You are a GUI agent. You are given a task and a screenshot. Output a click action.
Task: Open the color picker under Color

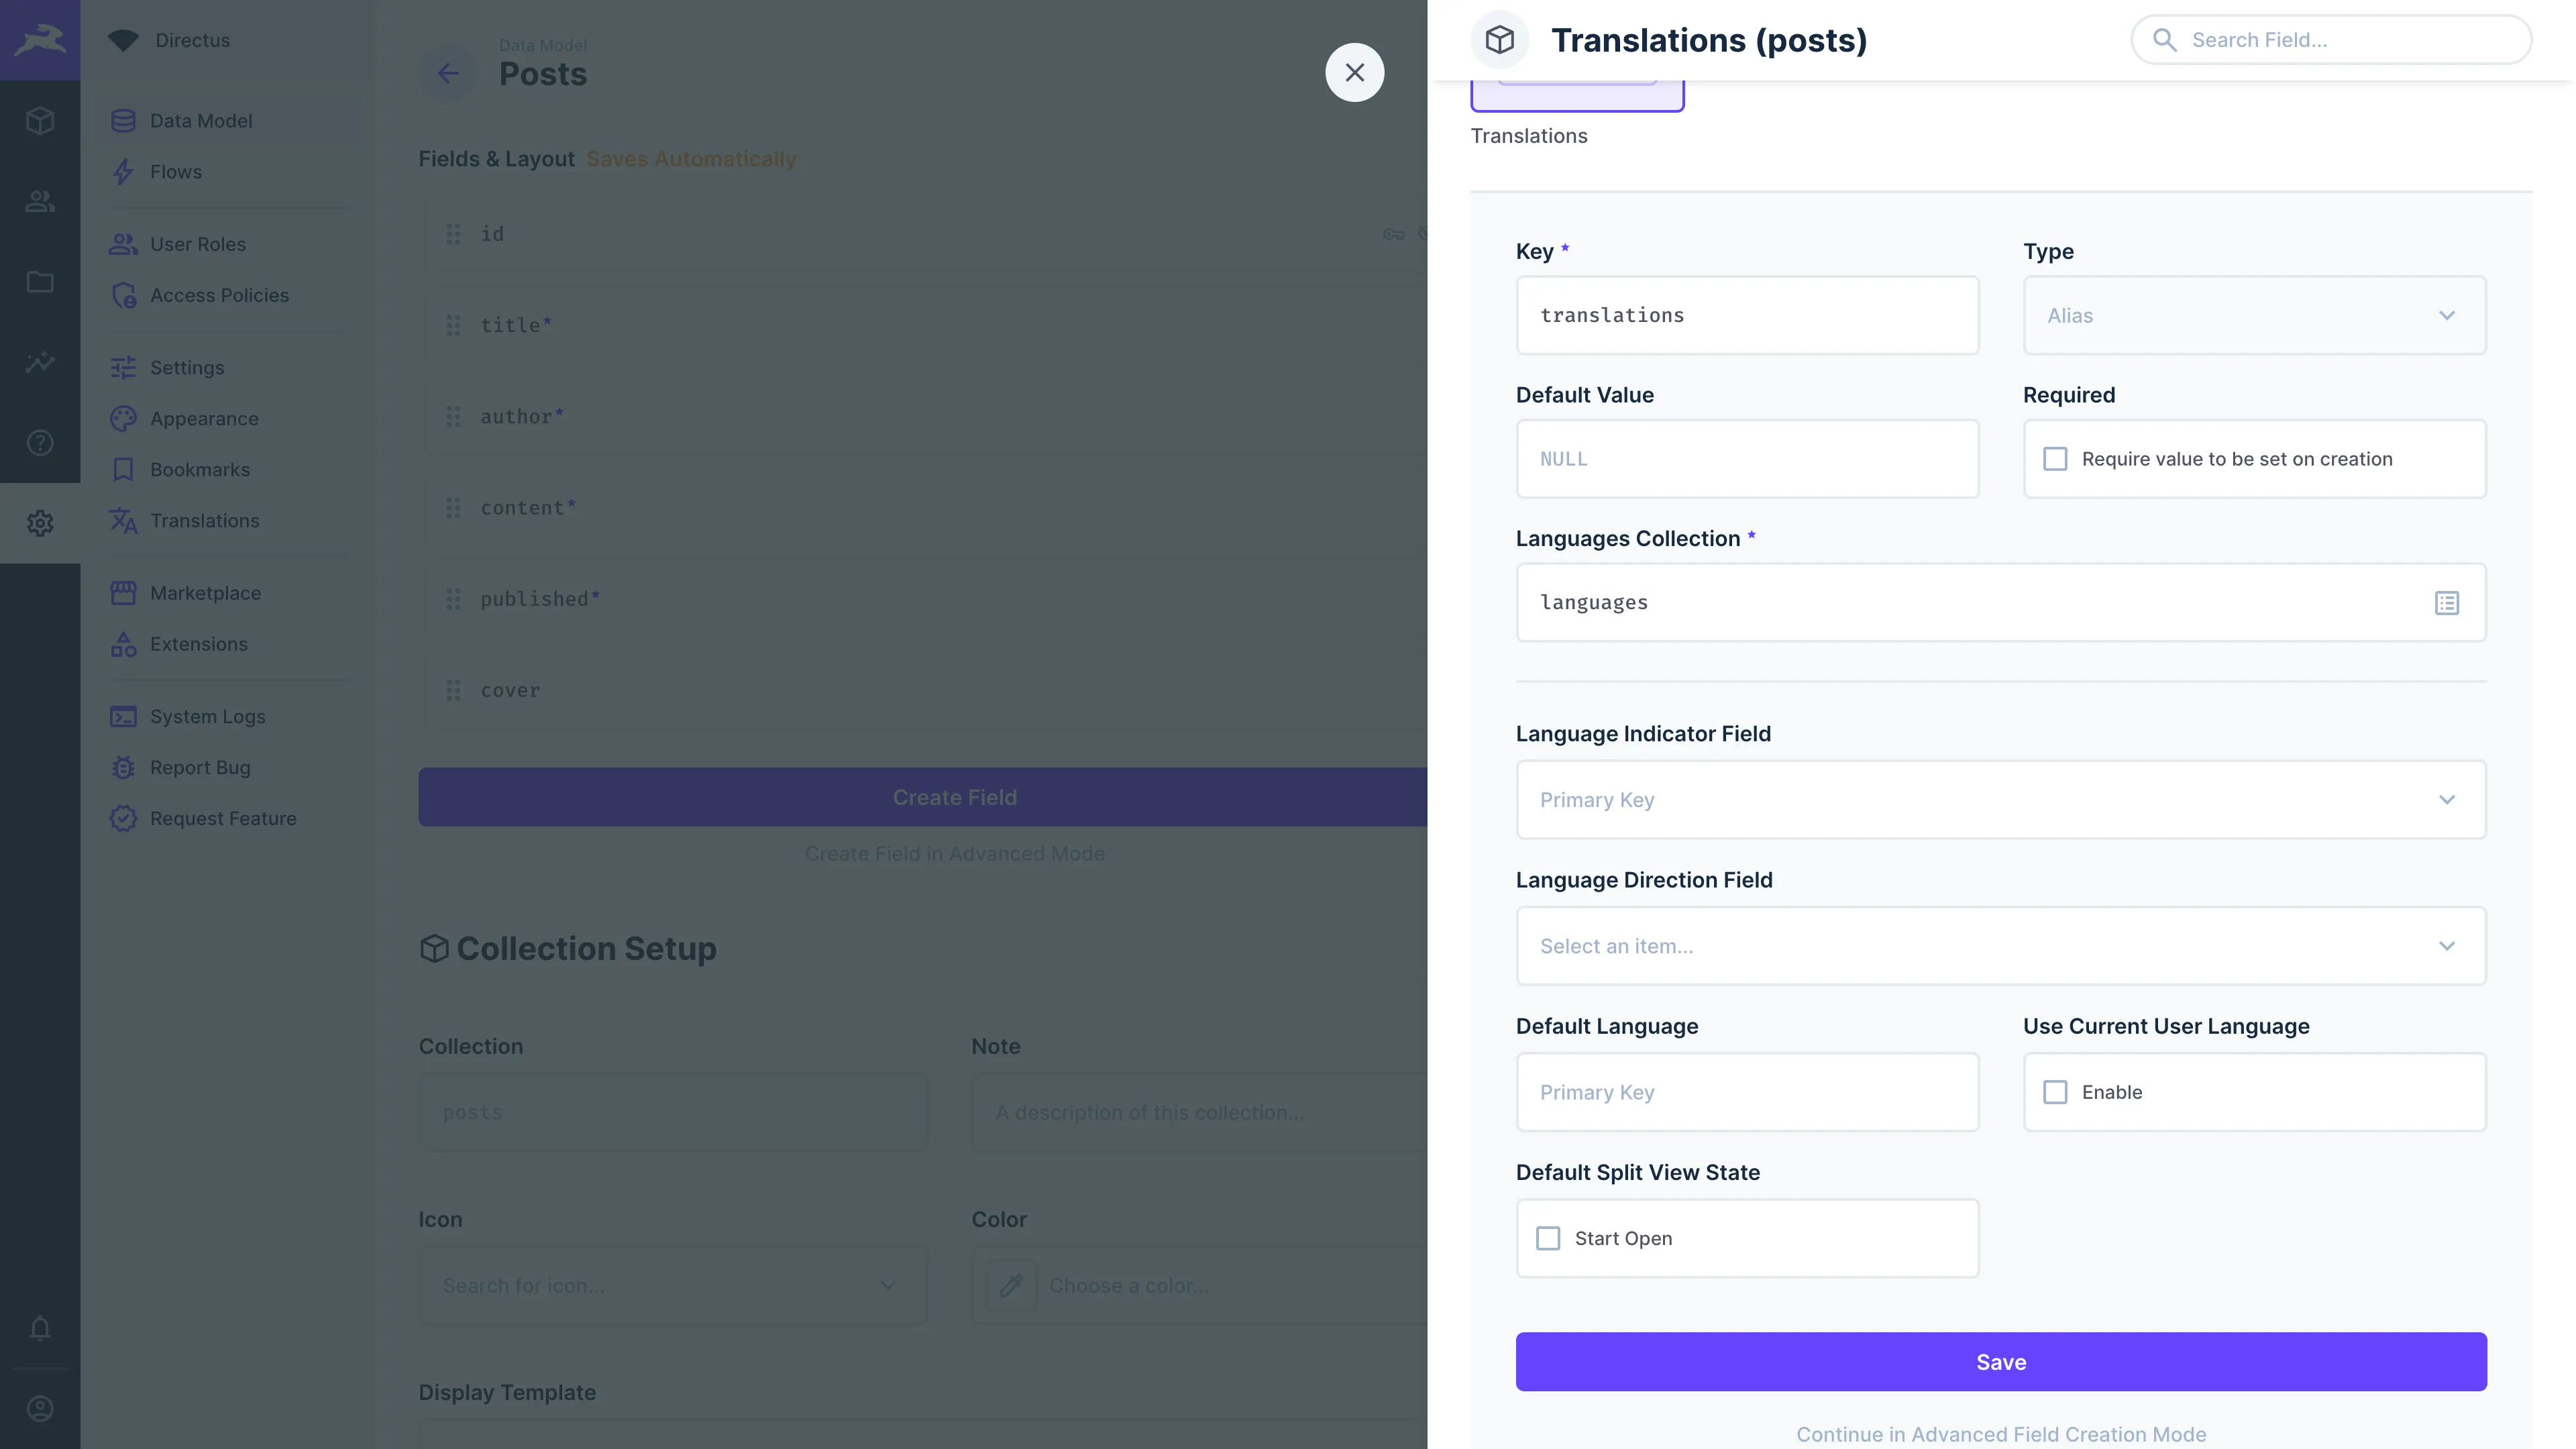click(1011, 1285)
